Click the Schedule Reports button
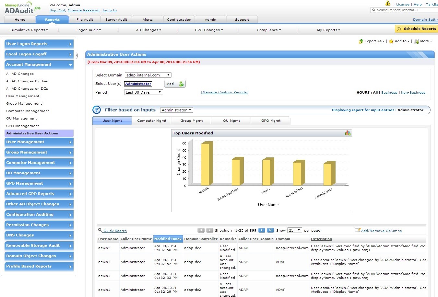Viewport: 438px width, 297px height. coord(416,29)
